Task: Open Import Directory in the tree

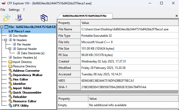Action: (22, 62)
